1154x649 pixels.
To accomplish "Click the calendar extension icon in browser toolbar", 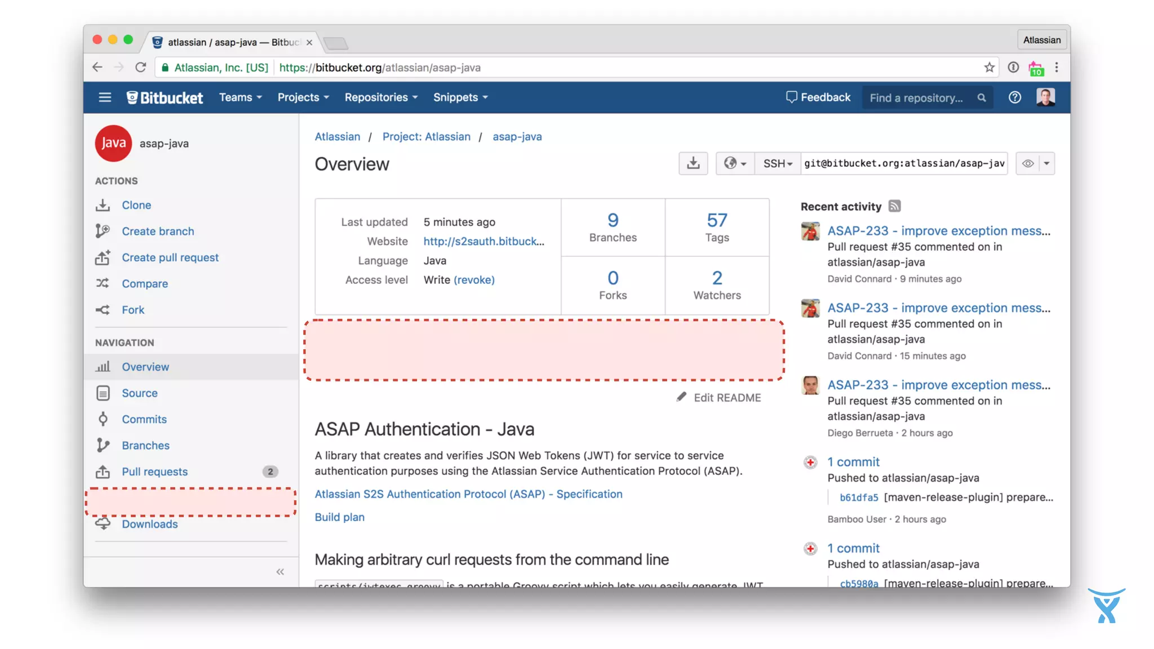I will point(1036,68).
